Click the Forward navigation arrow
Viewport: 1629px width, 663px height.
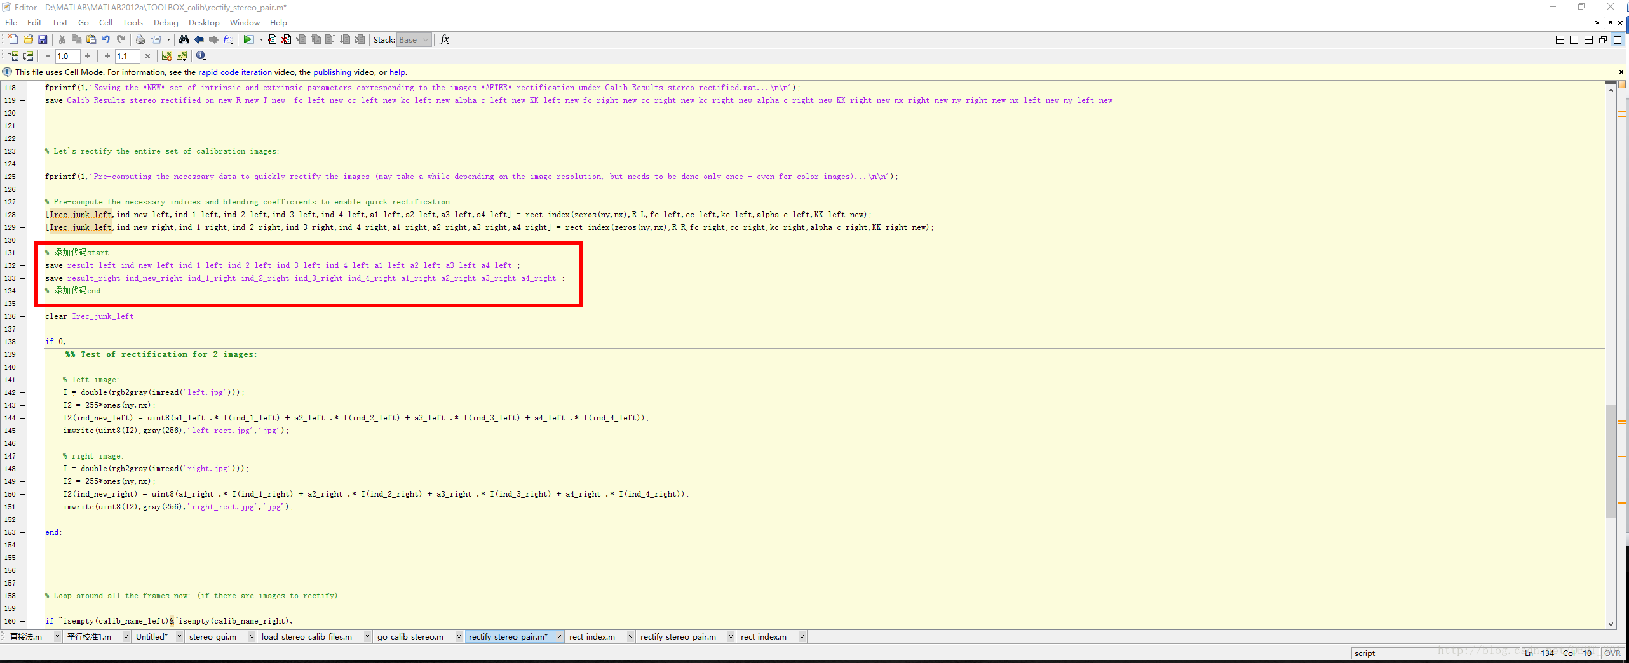[x=213, y=39]
